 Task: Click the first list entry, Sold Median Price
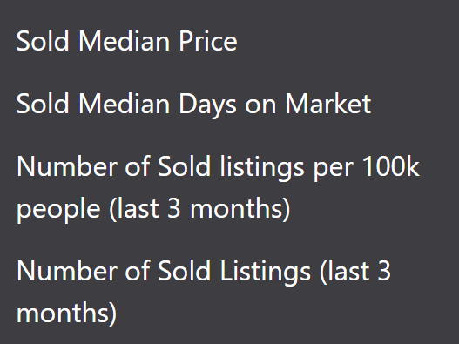tap(126, 41)
